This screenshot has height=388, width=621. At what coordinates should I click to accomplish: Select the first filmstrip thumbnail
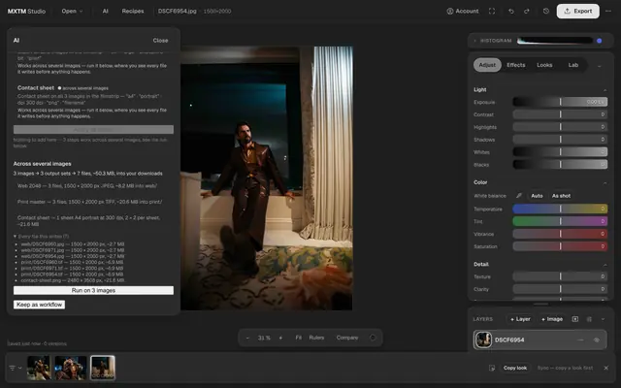pos(39,368)
